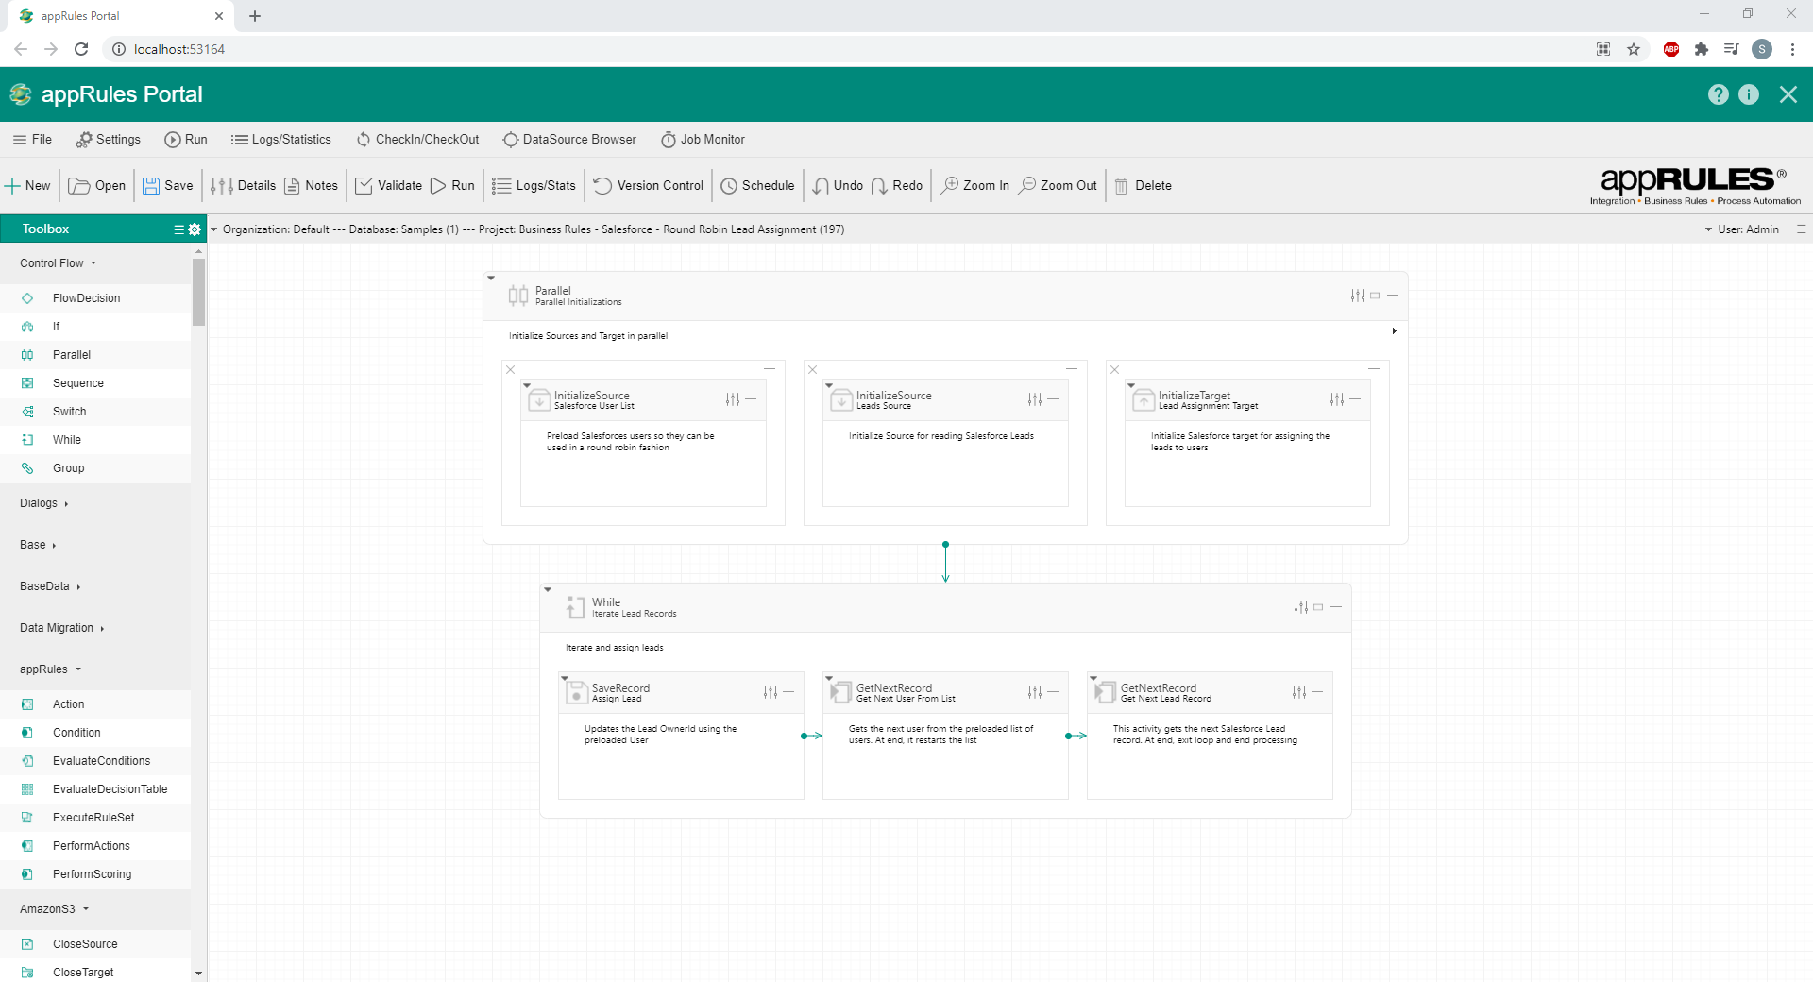
Task: Select the ExecuteRuleSet toolbox item
Action: [93, 817]
